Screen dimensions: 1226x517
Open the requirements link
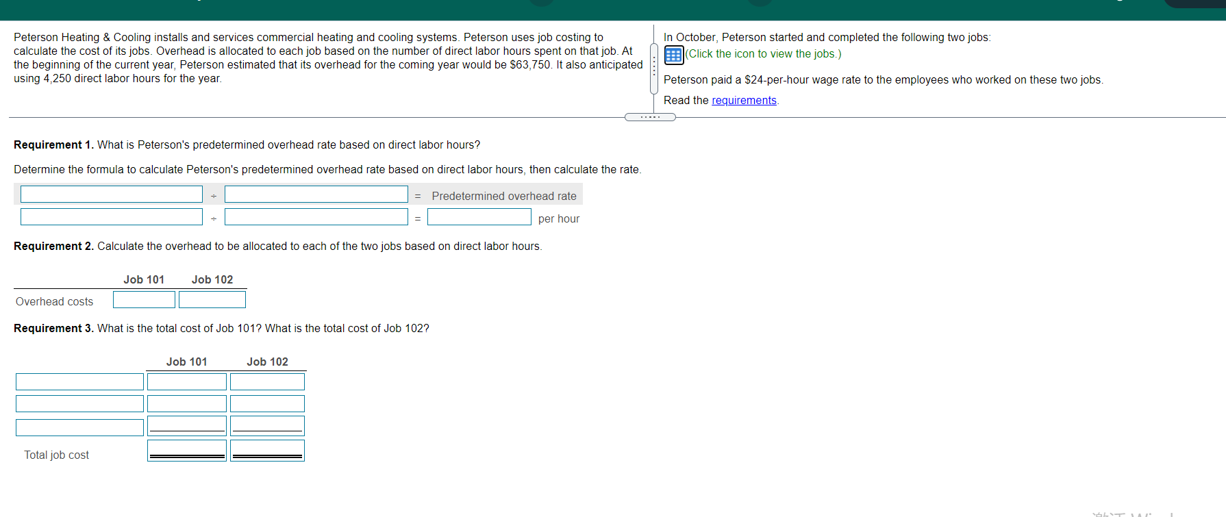(744, 101)
